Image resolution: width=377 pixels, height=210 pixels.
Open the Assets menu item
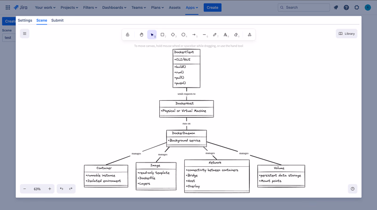pos(174,8)
